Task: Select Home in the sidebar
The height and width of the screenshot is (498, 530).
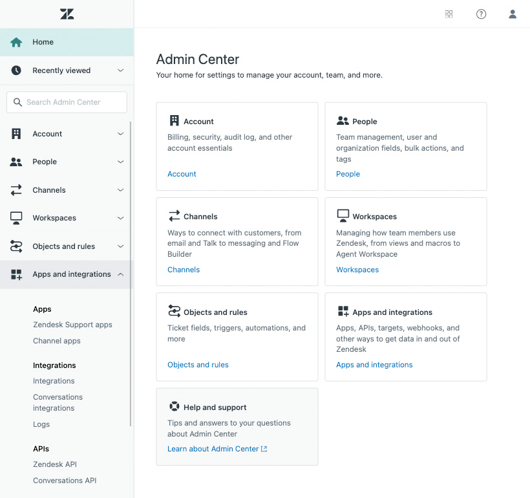Action: coord(67,42)
